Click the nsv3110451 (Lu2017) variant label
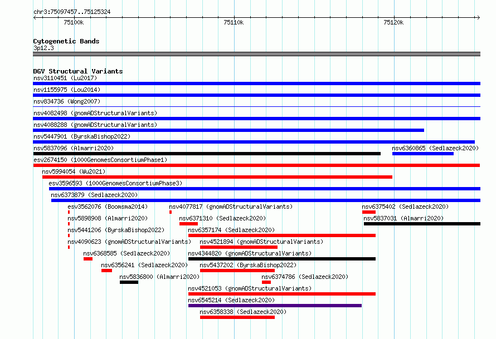Viewport: 496px width, 339px height. coord(65,78)
